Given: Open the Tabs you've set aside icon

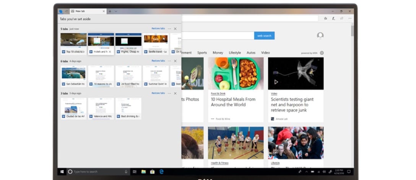Looking at the screenshot, I should coord(61,11).
